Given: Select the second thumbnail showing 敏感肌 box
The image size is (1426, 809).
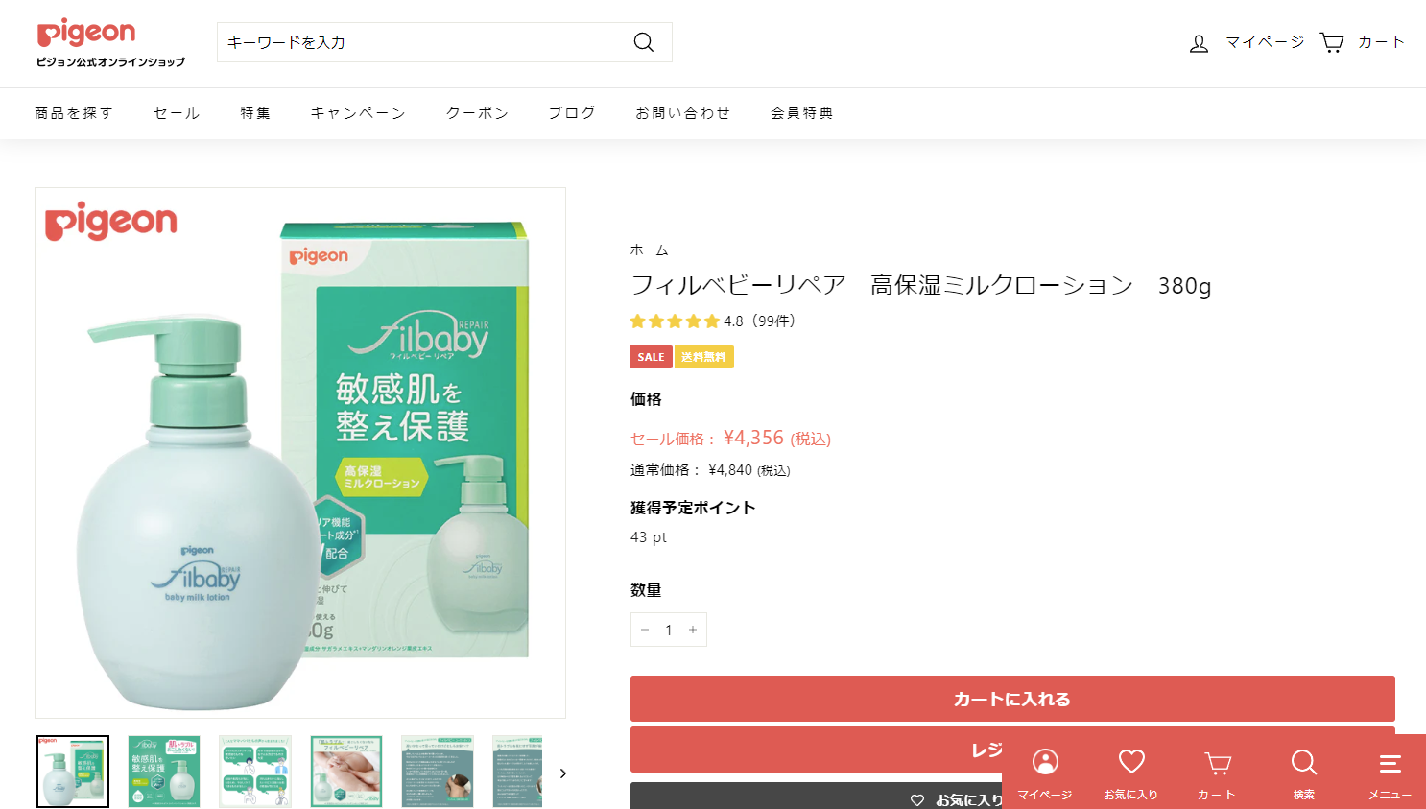Looking at the screenshot, I should pyautogui.click(x=164, y=772).
